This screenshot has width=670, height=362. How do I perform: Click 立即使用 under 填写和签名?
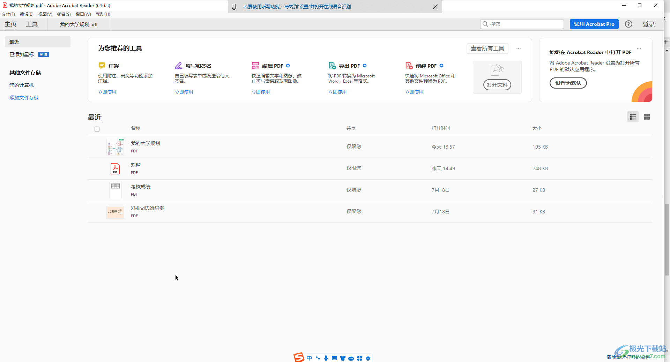point(184,92)
